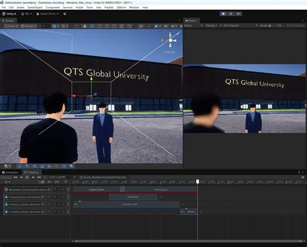Select the Rotate tool in Scene toolbar
This screenshot has width=307, height=247.
pyautogui.click(x=100, y=26)
